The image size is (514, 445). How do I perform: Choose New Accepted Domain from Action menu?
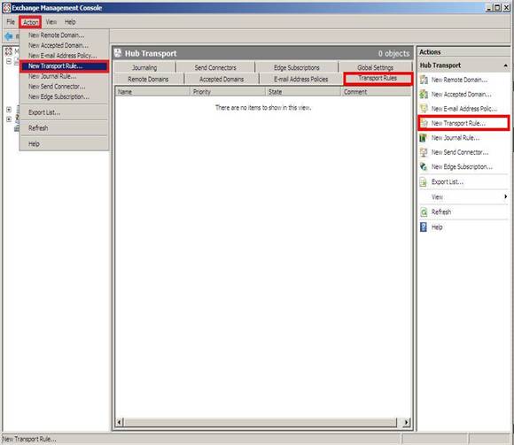click(64, 45)
